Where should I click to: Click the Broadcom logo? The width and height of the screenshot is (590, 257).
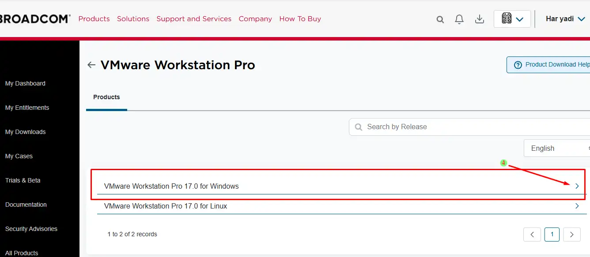35,19
